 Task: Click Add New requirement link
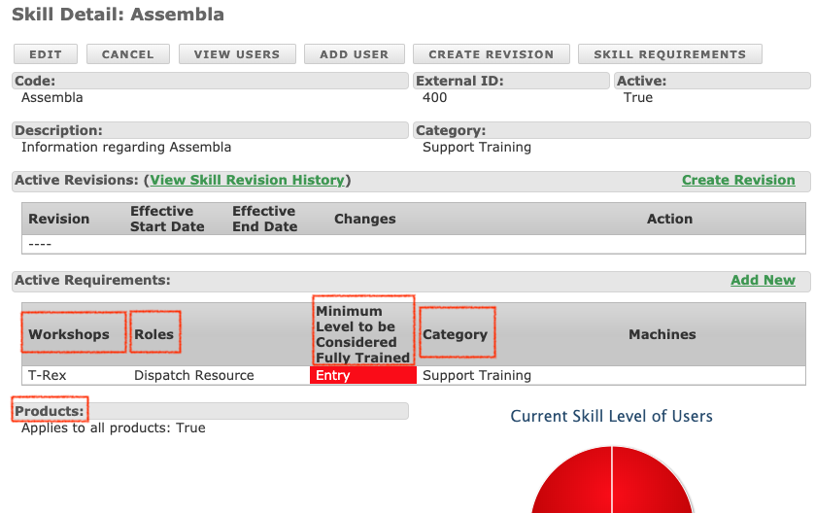(763, 280)
